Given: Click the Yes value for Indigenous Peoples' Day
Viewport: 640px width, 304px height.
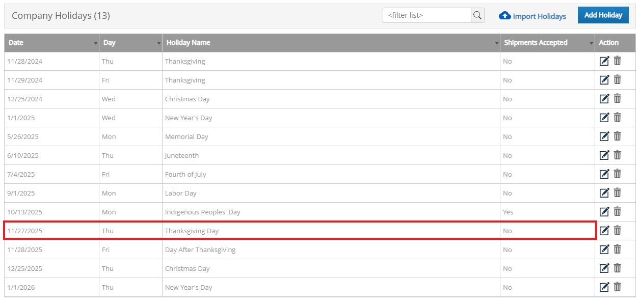Looking at the screenshot, I should tap(508, 212).
